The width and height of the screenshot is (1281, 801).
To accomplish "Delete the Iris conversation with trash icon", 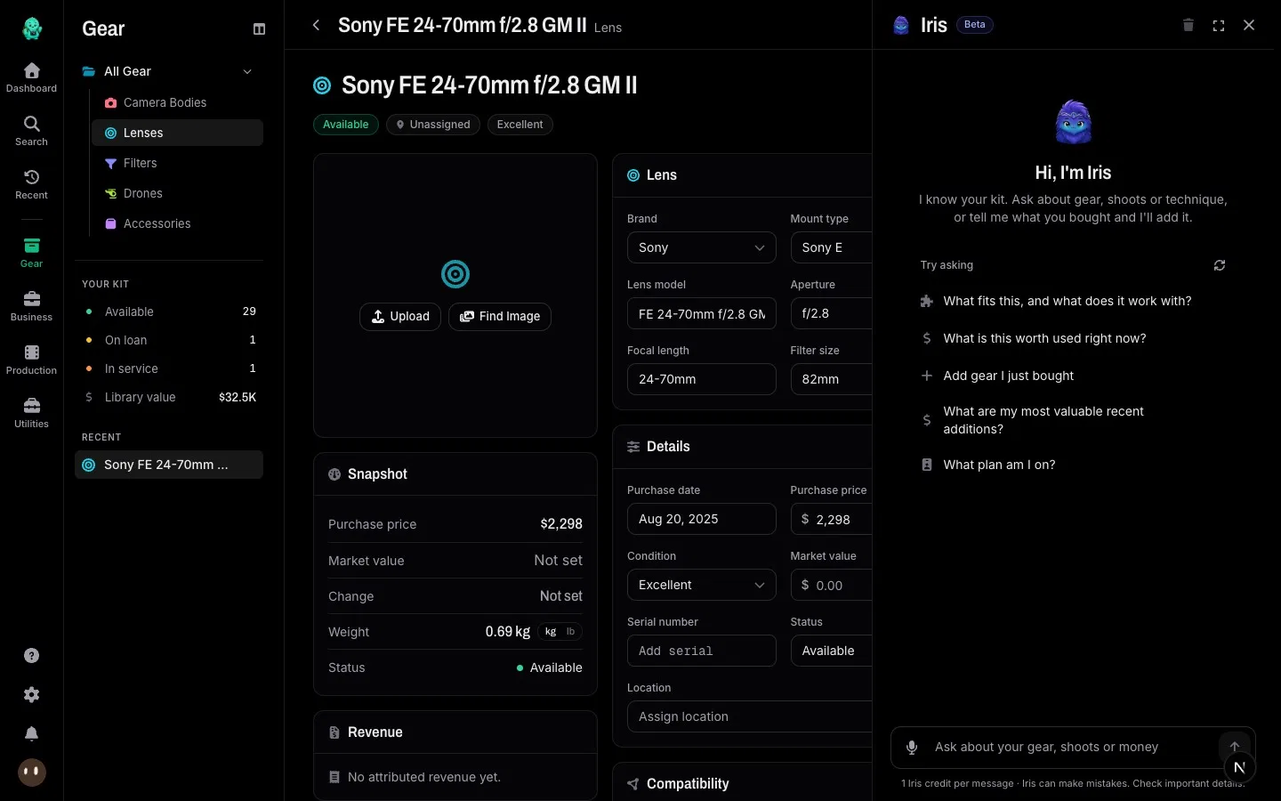I will coord(1188,25).
